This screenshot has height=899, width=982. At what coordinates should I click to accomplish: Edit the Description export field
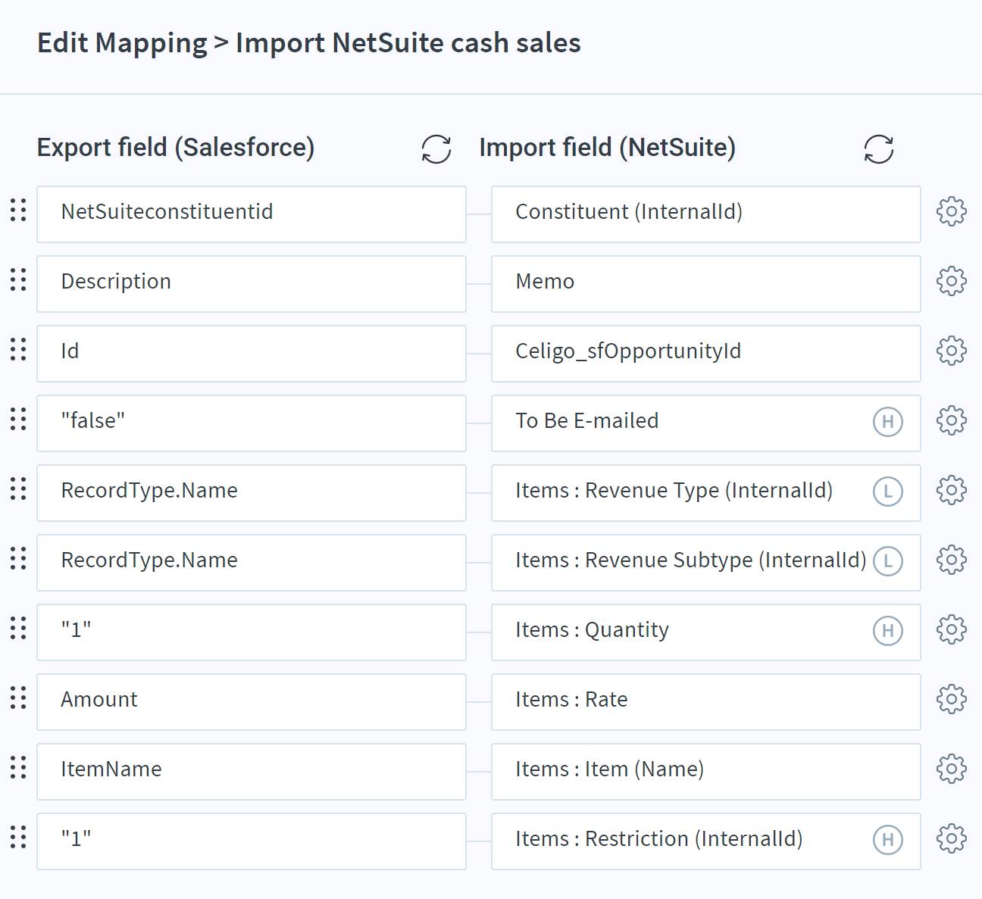click(x=252, y=284)
